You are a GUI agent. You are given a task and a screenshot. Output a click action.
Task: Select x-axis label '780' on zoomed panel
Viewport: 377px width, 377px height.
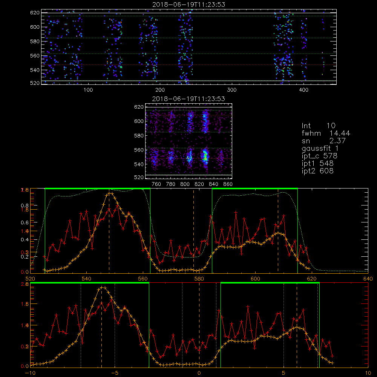[x=171, y=184]
